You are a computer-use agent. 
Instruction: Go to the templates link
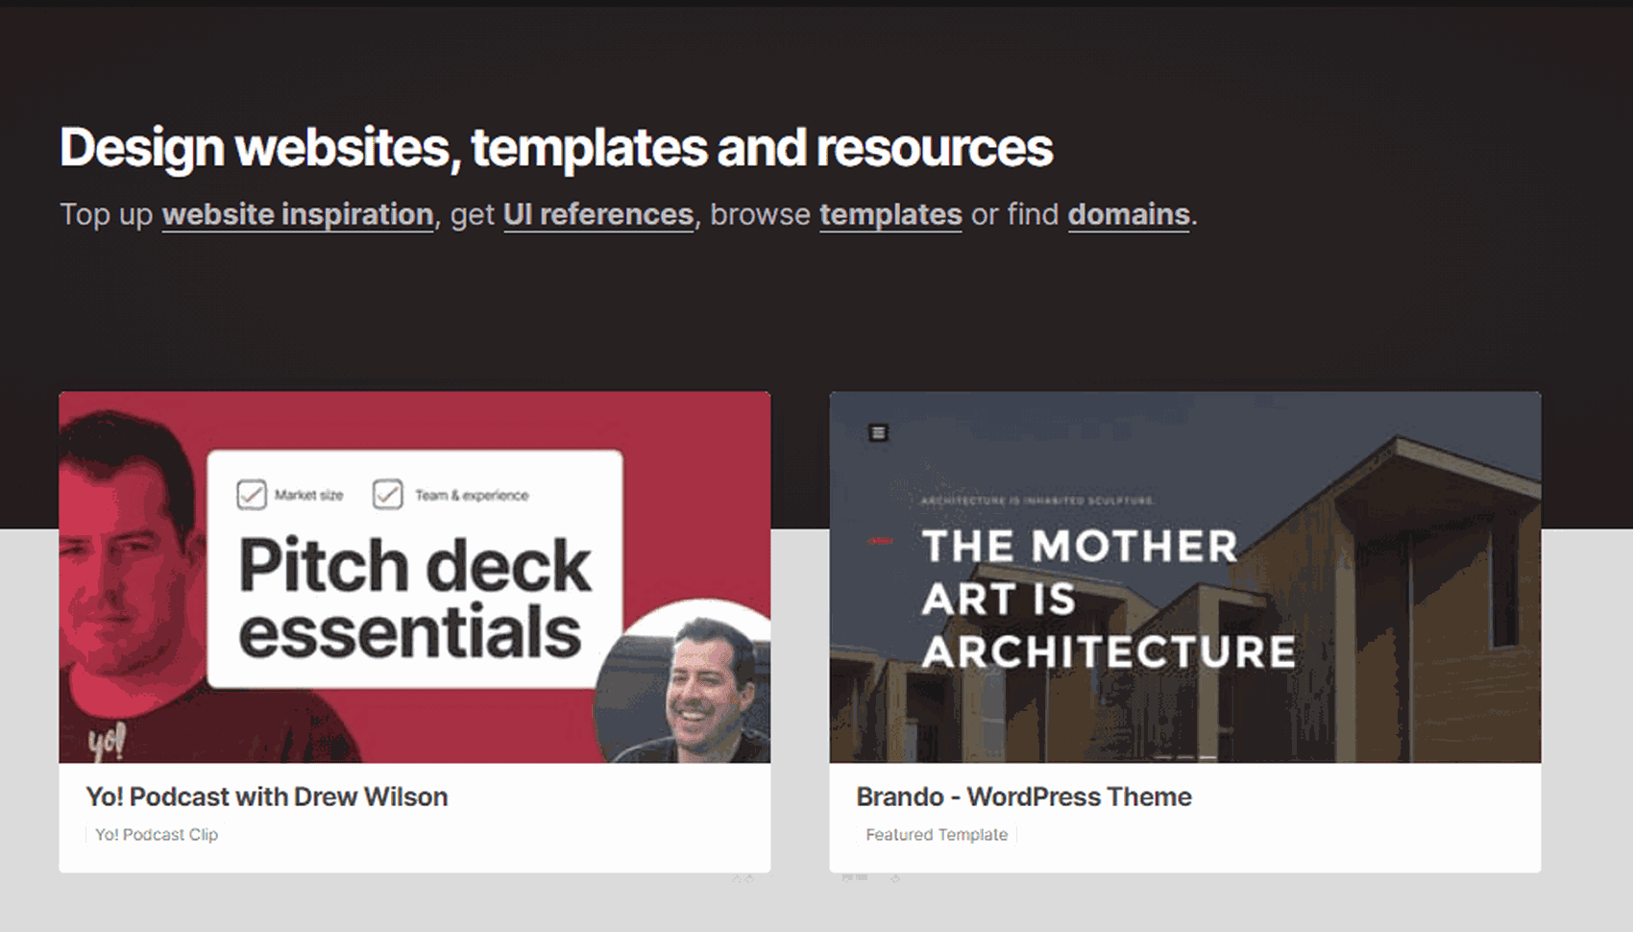(x=890, y=214)
